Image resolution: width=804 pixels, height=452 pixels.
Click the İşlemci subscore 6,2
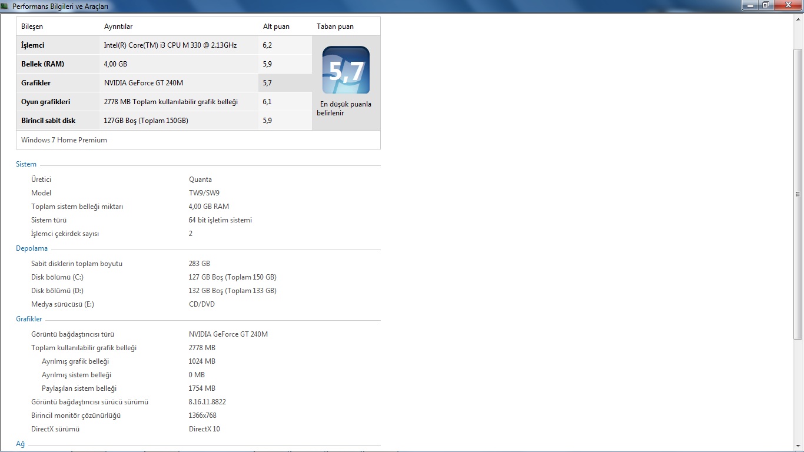pyautogui.click(x=267, y=45)
